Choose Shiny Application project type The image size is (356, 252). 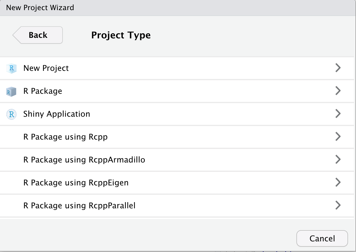(x=177, y=114)
